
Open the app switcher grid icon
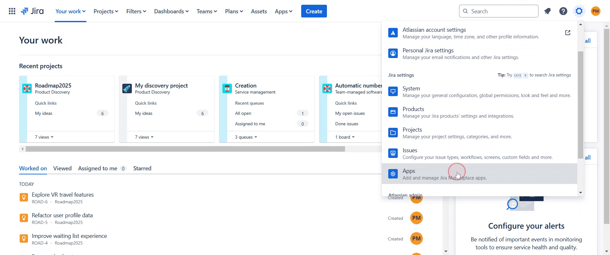pyautogui.click(x=12, y=11)
